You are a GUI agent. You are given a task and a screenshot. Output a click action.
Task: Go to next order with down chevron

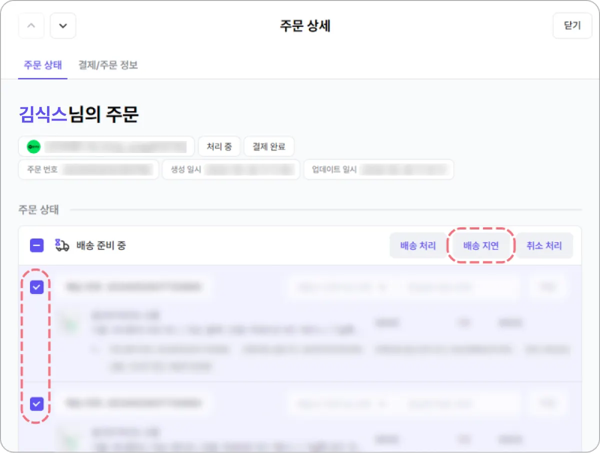63,25
